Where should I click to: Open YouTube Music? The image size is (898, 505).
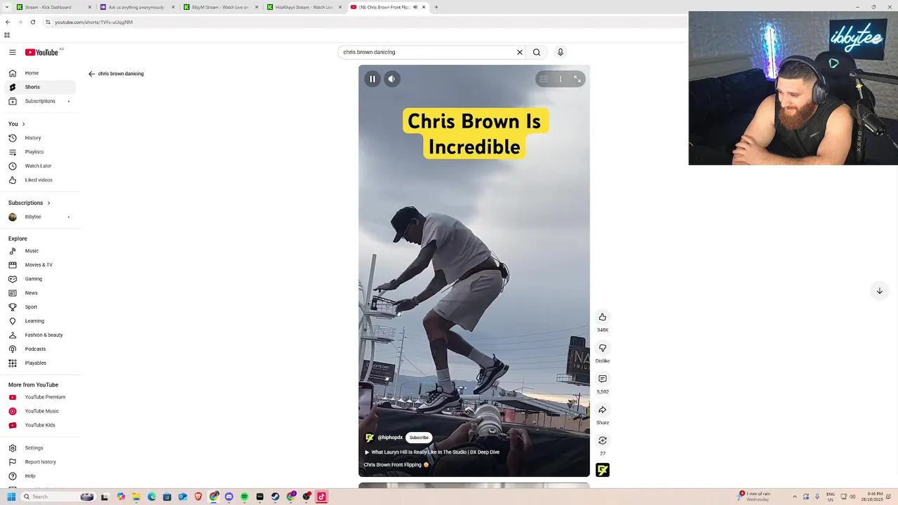(40, 411)
